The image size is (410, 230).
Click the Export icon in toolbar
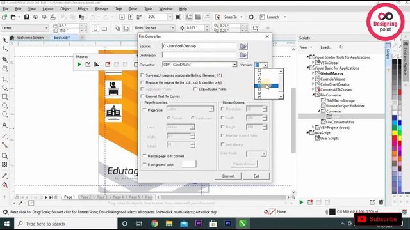tap(131, 17)
